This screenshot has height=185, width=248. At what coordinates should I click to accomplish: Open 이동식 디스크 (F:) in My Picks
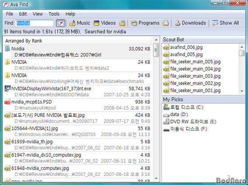[x=185, y=129]
